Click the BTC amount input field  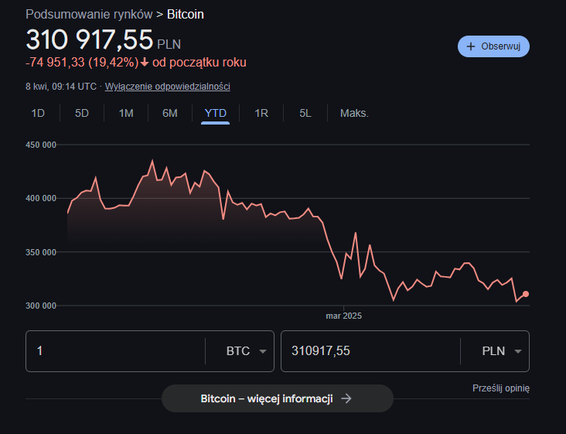coord(115,351)
